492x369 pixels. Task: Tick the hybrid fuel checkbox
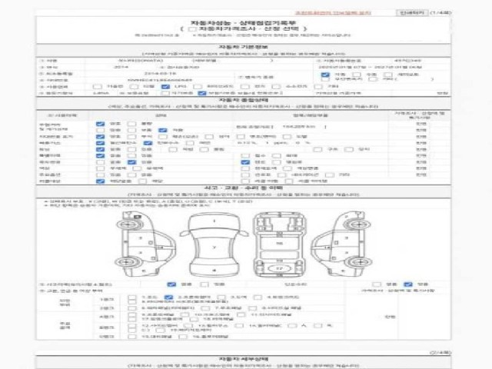click(x=198, y=86)
